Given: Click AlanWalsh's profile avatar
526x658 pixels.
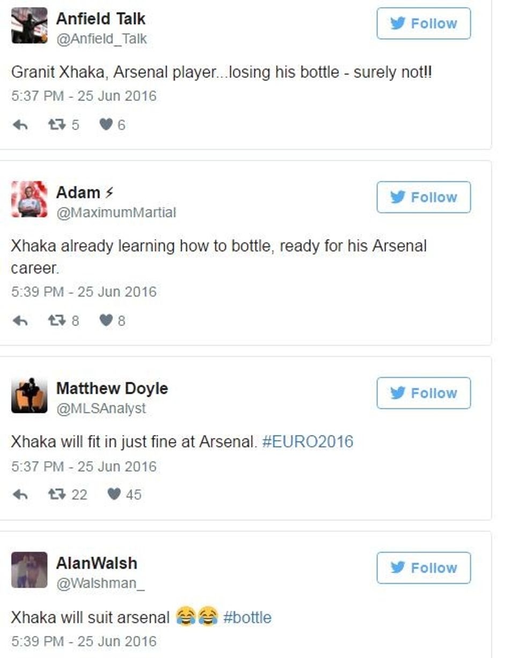Looking at the screenshot, I should [29, 569].
